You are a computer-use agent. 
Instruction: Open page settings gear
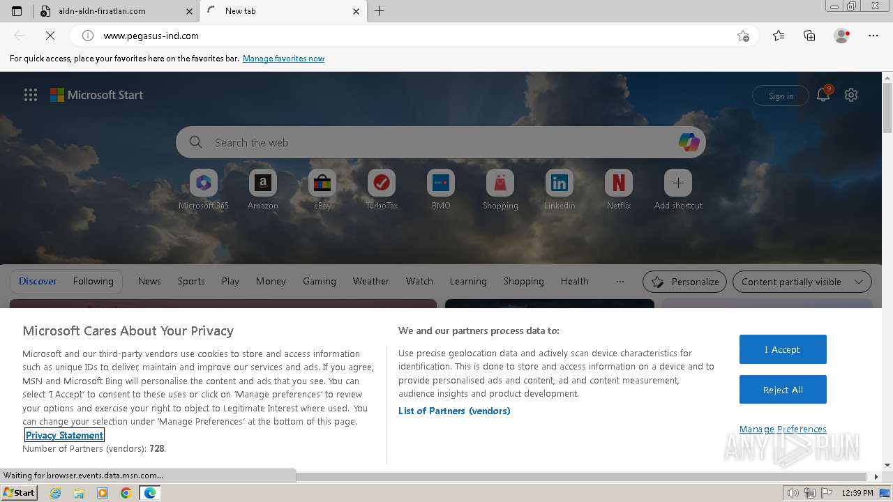click(x=851, y=95)
